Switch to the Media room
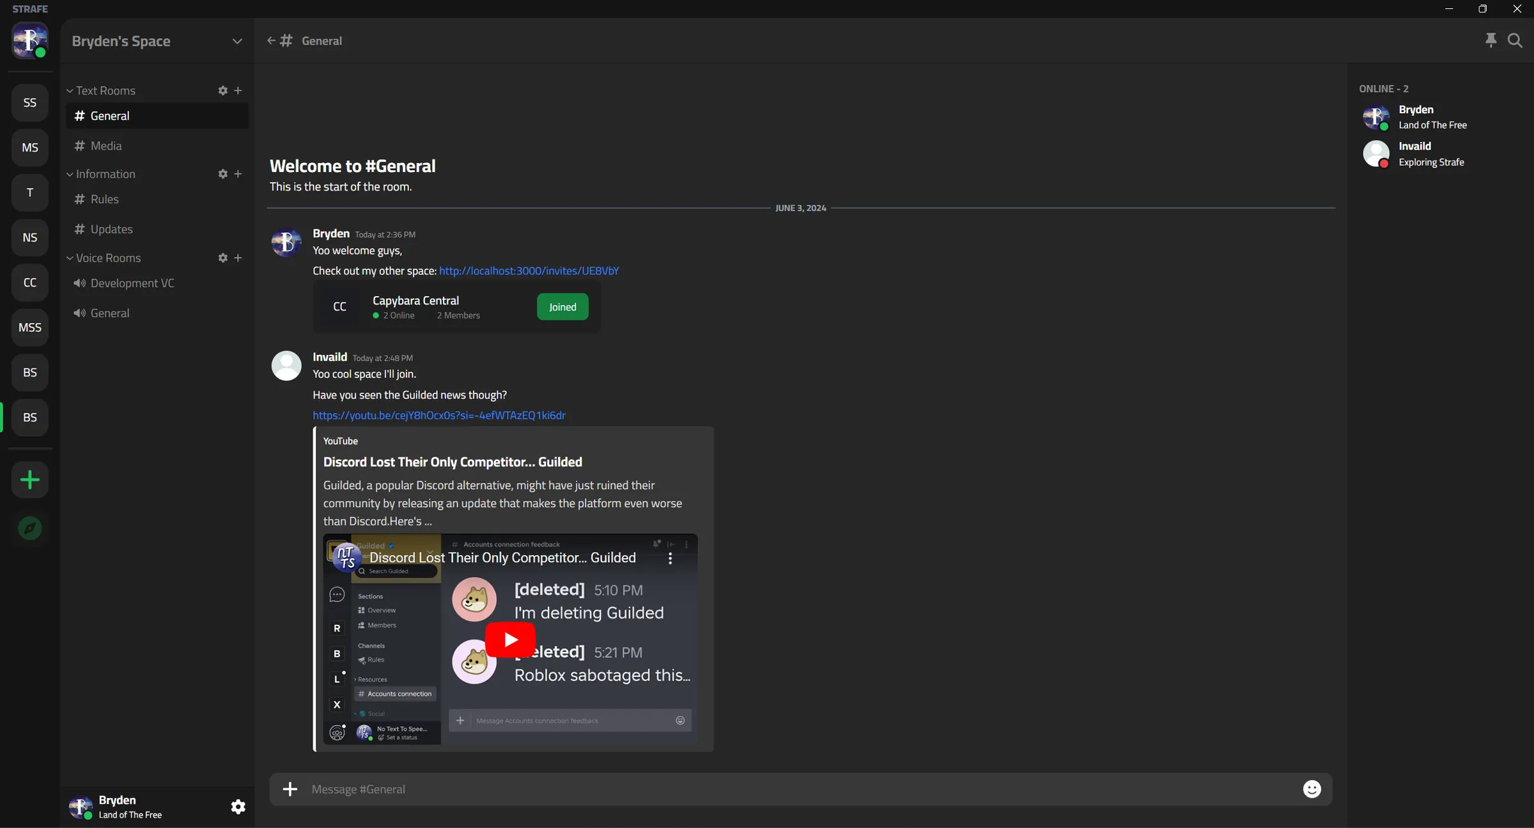This screenshot has height=828, width=1534. [x=106, y=146]
